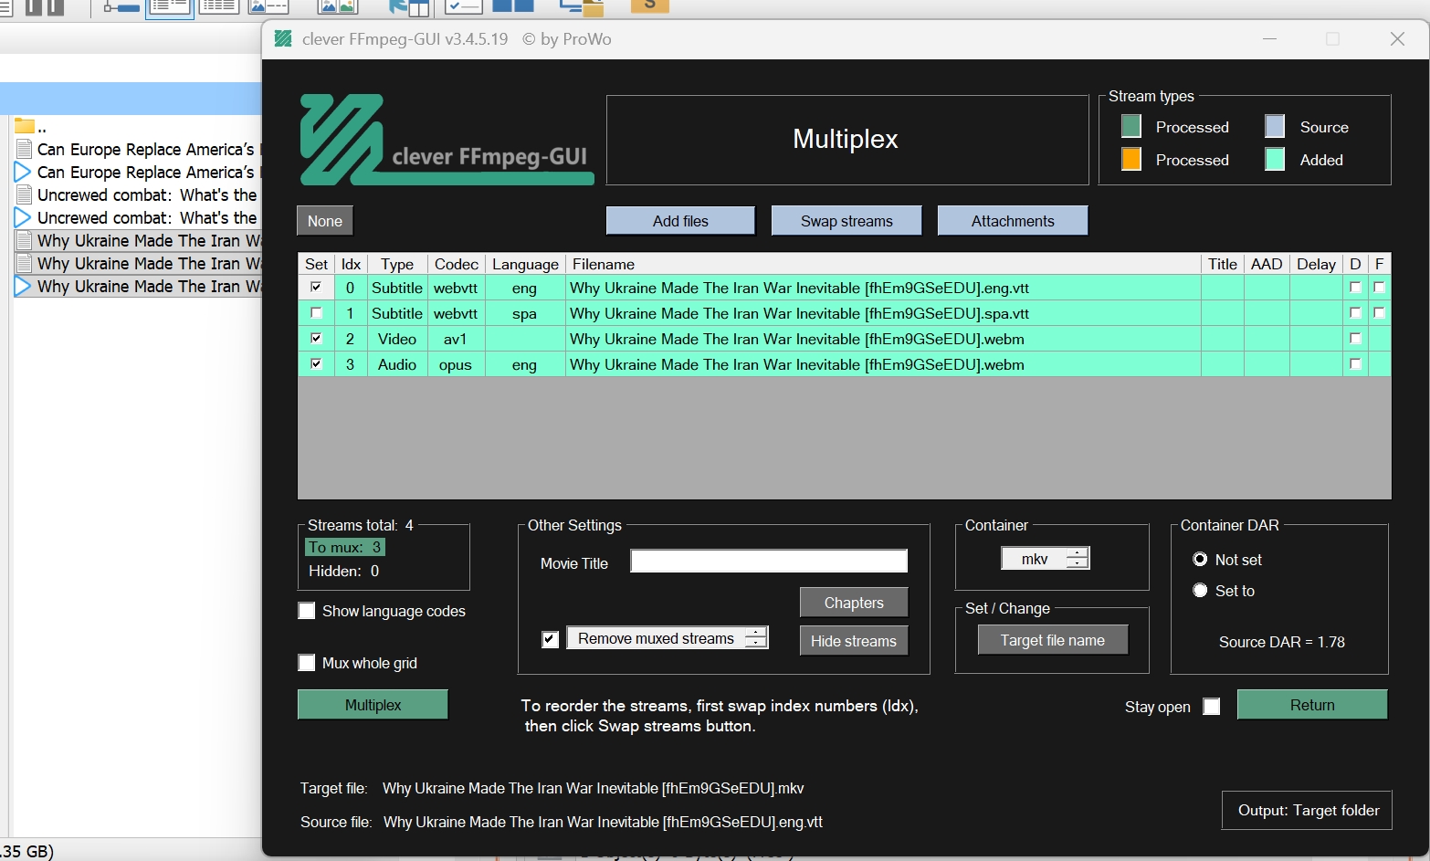Click down arrow of Remove muxed streams selector
The height and width of the screenshot is (861, 1430).
click(x=756, y=643)
